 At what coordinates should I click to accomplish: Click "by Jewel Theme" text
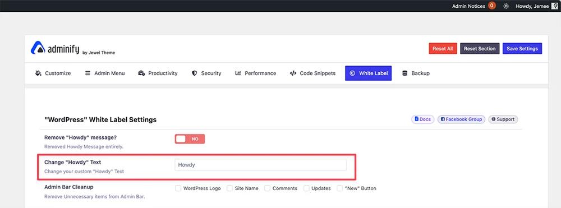coord(99,53)
